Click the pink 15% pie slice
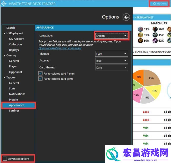Screen dimensions: 171x163 point(137,95)
